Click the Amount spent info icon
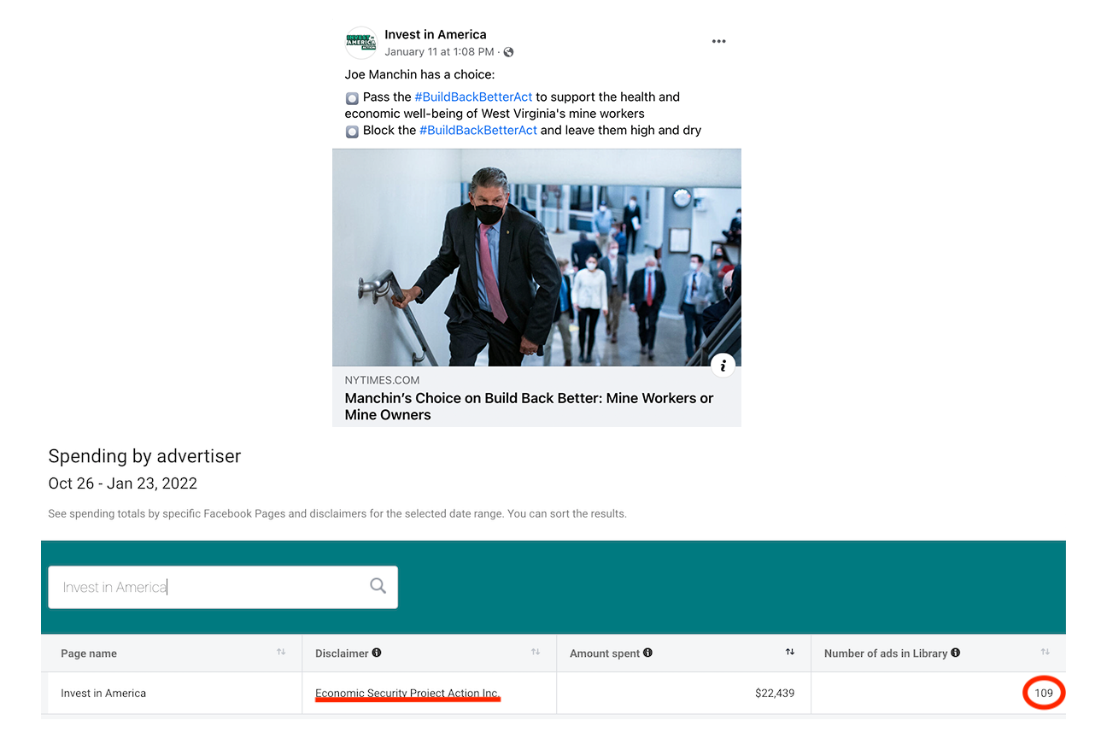The width and height of the screenshot is (1107, 738). click(647, 653)
